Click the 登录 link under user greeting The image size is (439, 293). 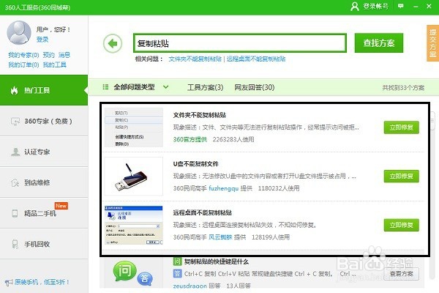[x=42, y=40]
